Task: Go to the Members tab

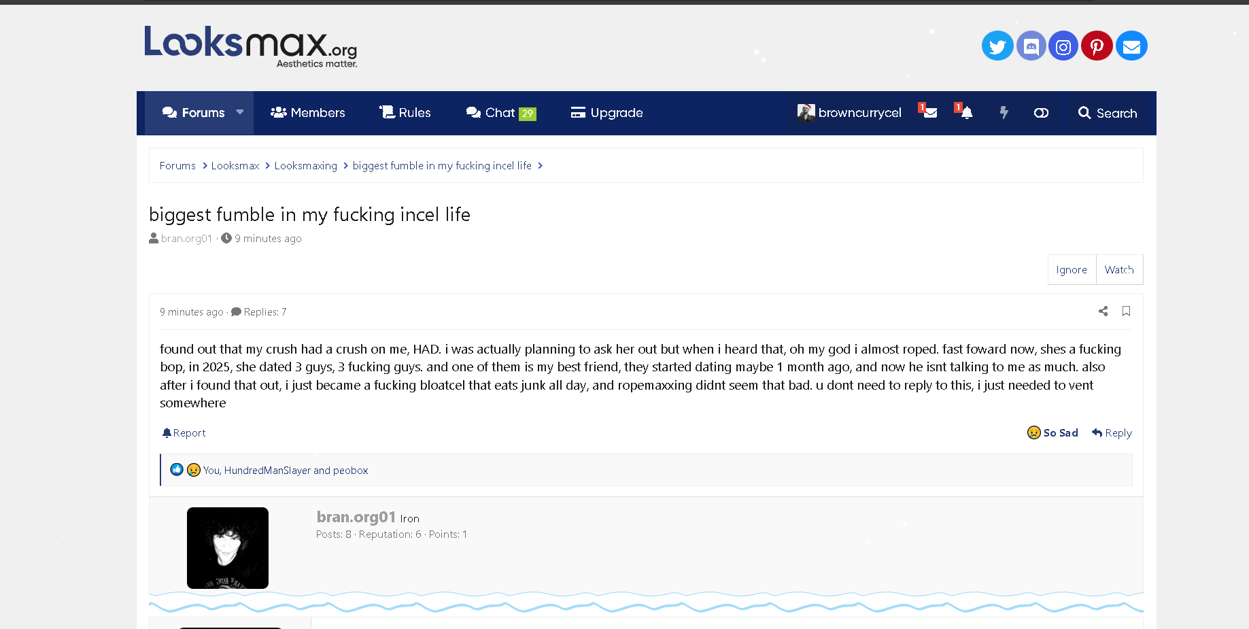Action: pyautogui.click(x=308, y=113)
